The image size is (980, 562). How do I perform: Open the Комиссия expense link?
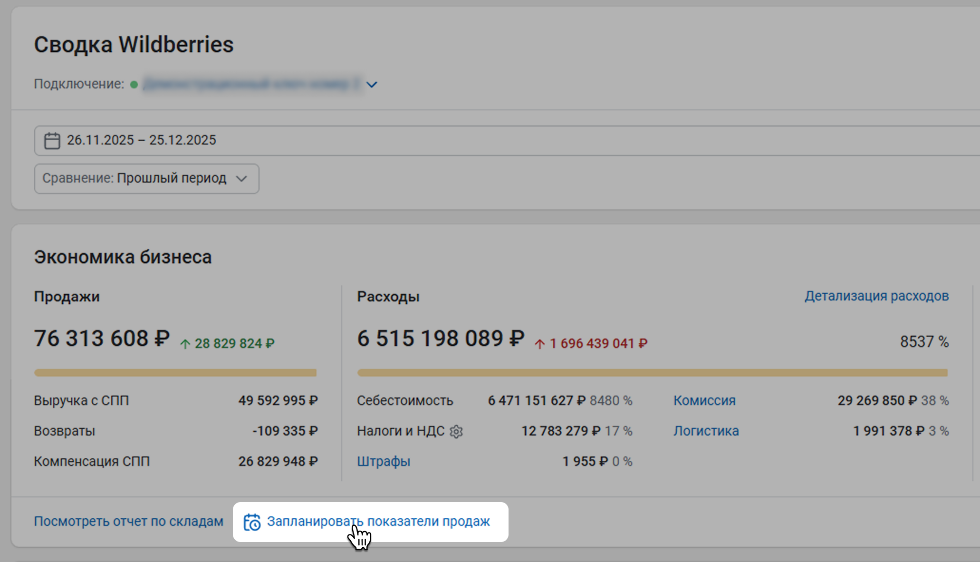coord(704,400)
